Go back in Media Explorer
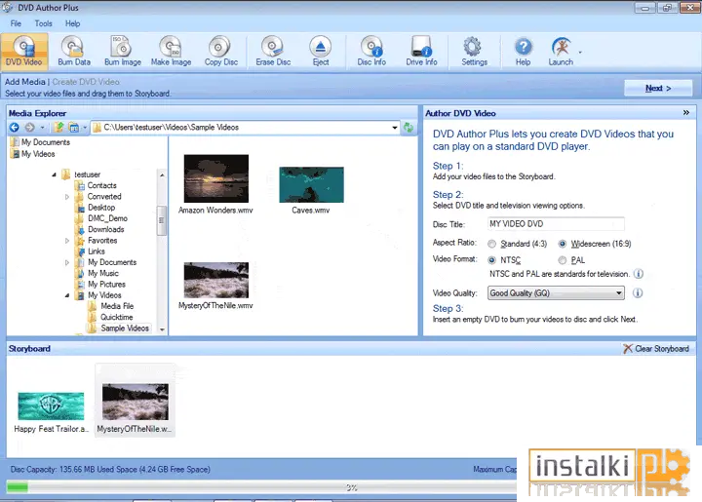The image size is (702, 502). pos(15,128)
